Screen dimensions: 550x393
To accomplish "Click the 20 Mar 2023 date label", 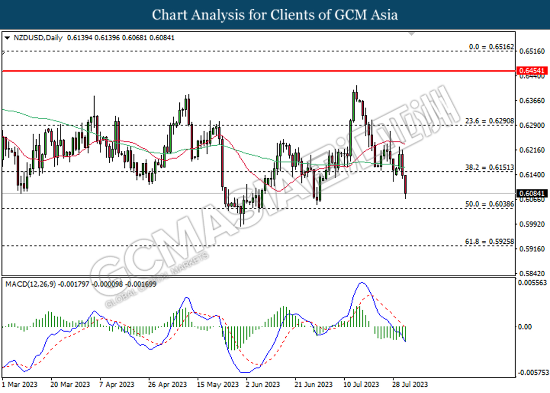I will click(x=70, y=384).
